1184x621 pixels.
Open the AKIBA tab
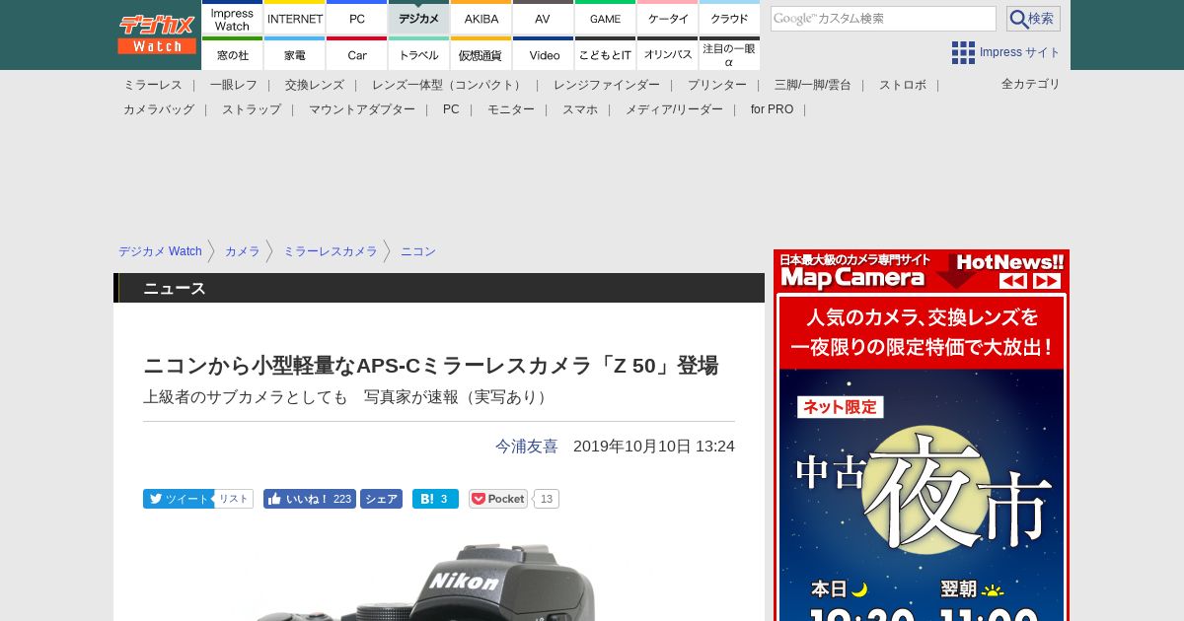481,18
